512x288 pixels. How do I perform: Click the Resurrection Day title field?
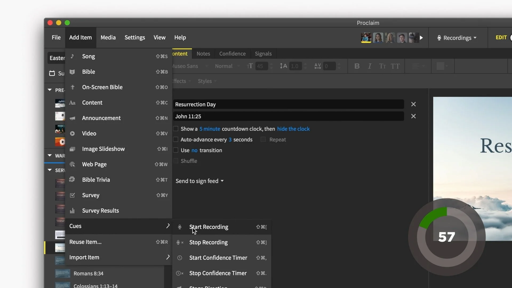[288, 104]
